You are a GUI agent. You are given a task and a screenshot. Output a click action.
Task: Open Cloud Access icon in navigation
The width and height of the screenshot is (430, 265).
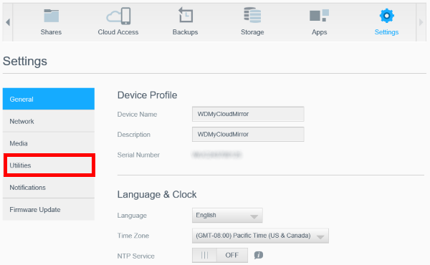pyautogui.click(x=118, y=16)
